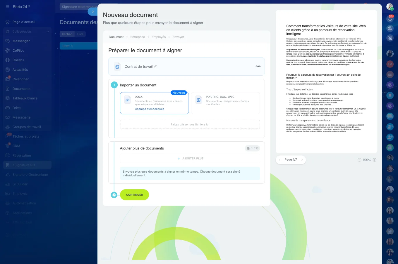Viewport: 398px width, 264px height.
Task: Select the Entreprise step in the breadcrumb
Action: 138,37
